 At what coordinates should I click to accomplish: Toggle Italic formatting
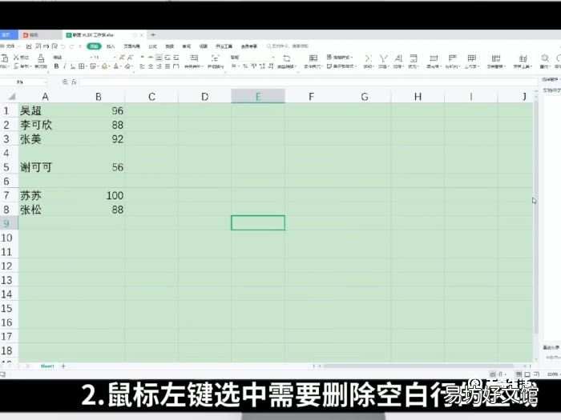[65, 66]
